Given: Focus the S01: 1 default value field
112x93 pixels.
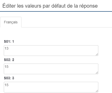Looking at the screenshot, I should pyautogui.click(x=51, y=51).
